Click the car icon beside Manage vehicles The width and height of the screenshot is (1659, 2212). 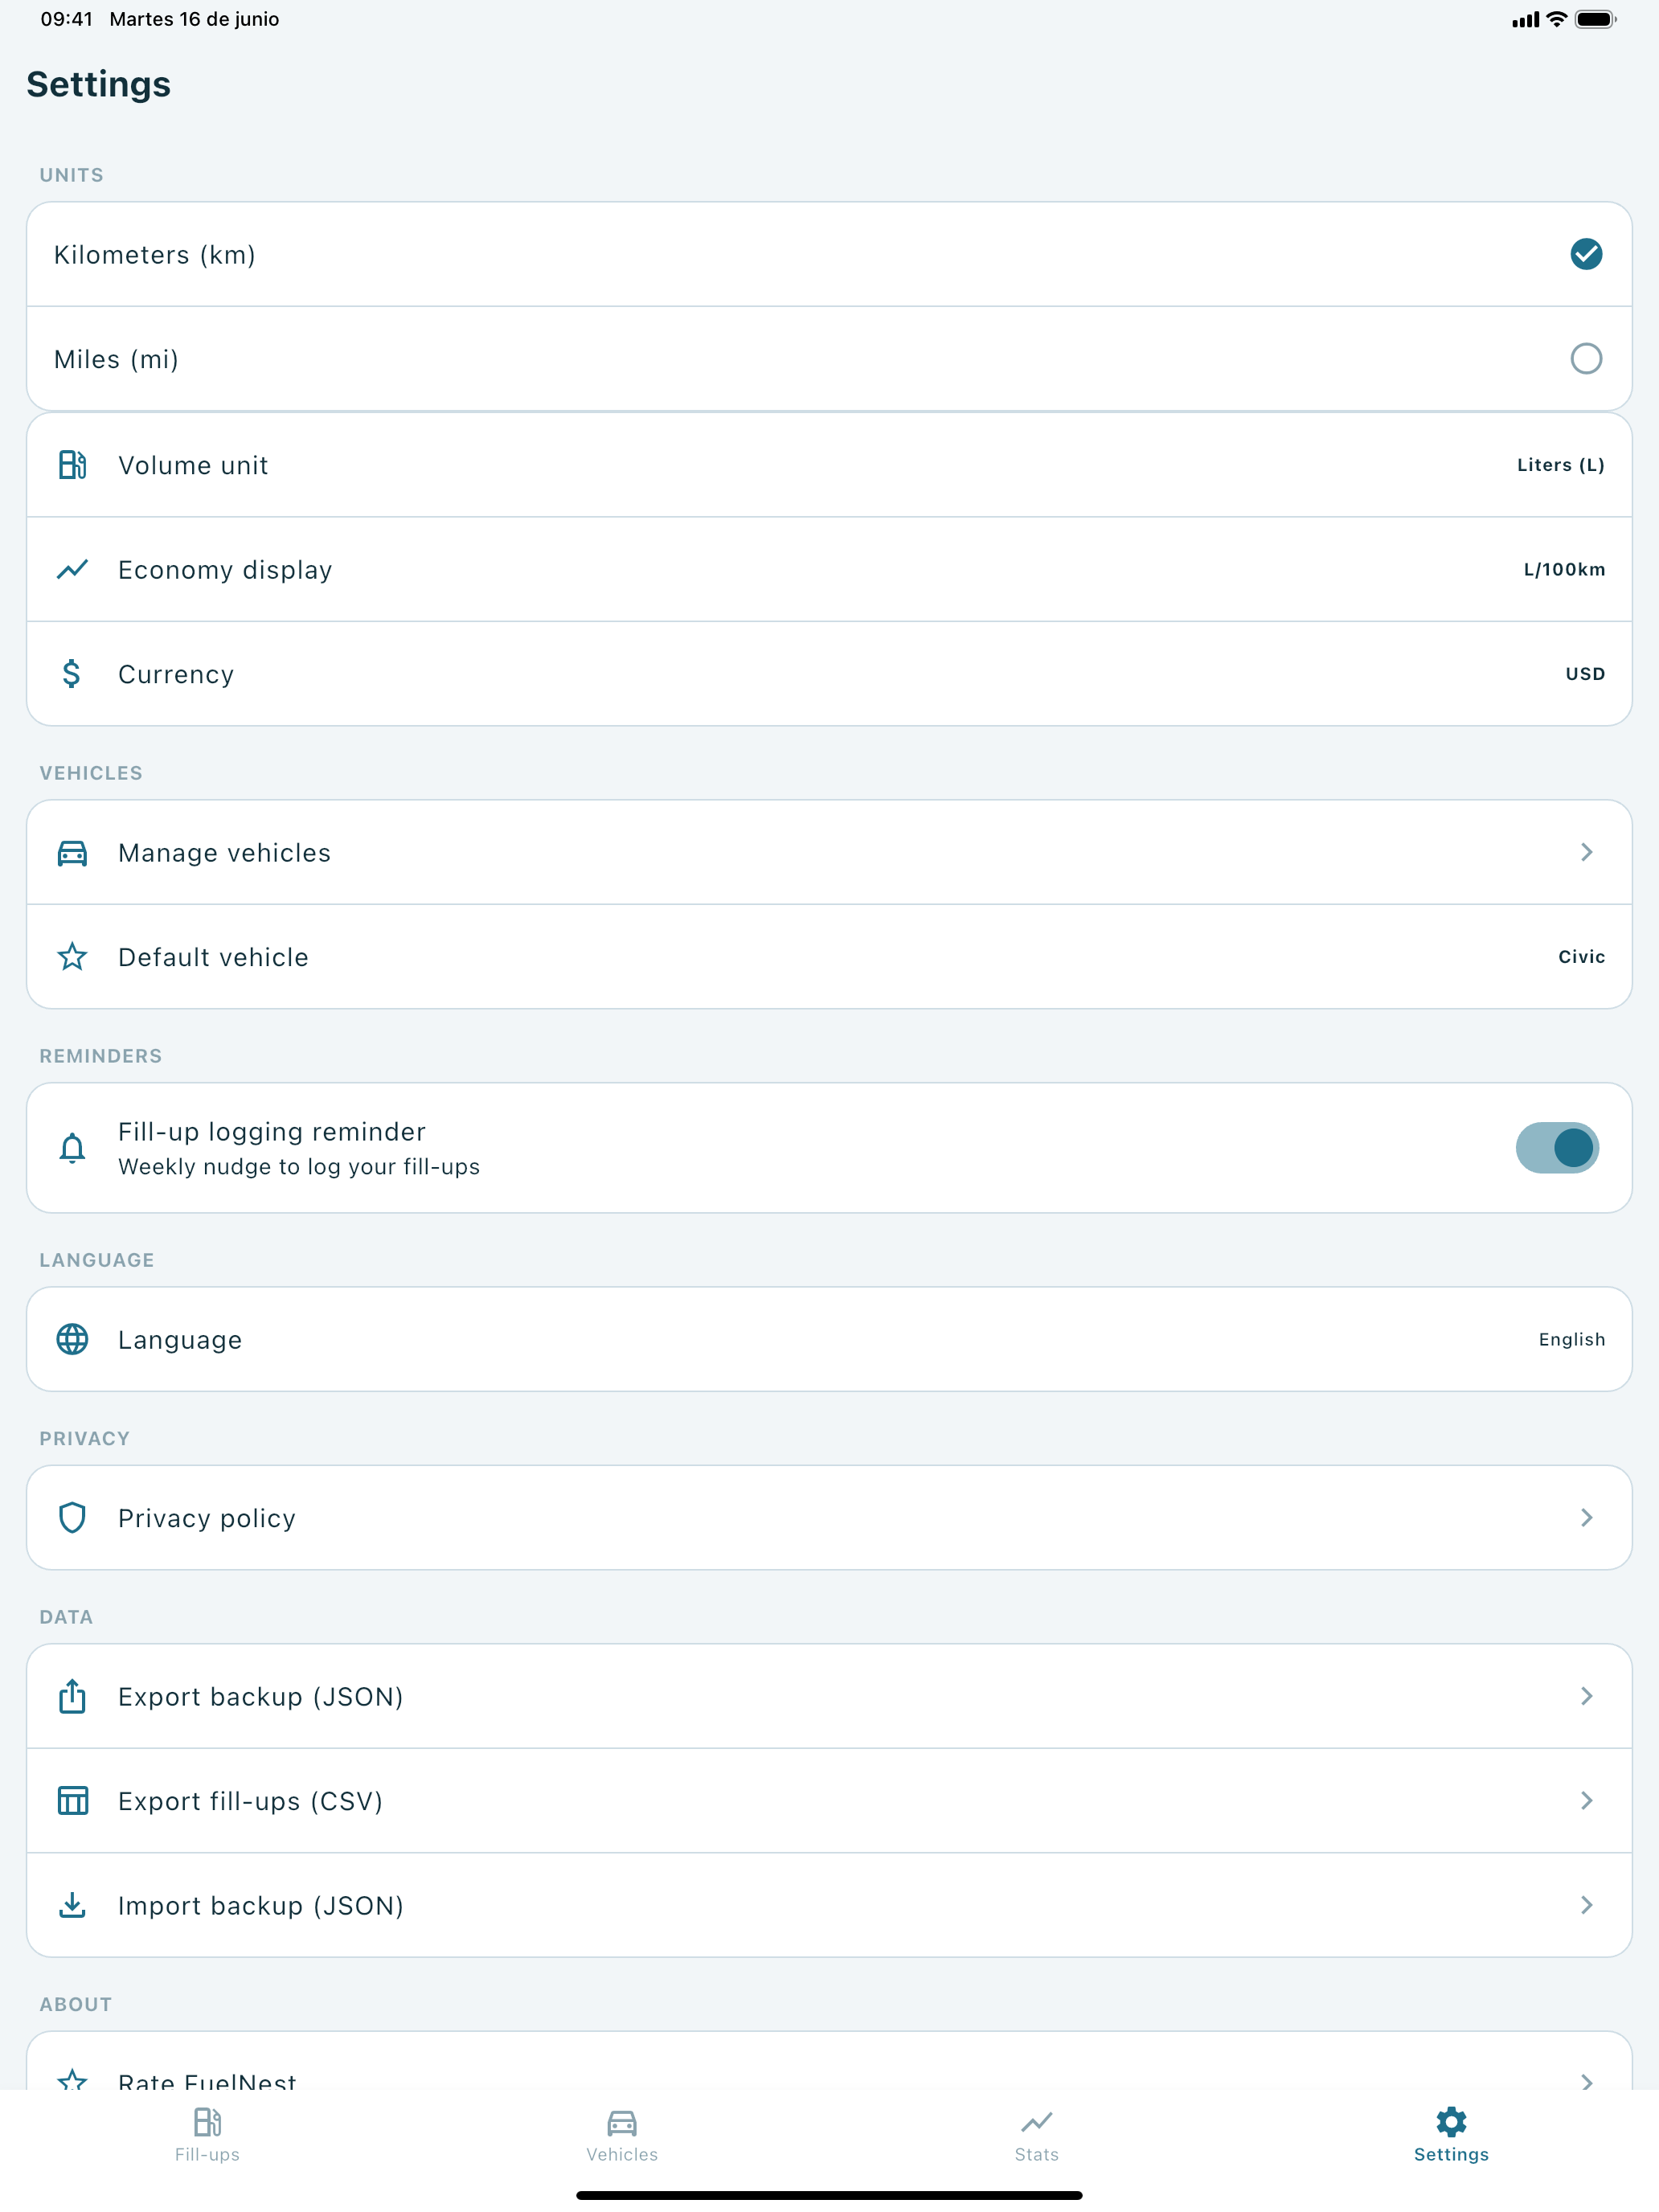click(72, 852)
